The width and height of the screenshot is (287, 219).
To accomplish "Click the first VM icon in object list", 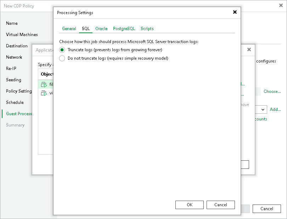I will 44,84.
